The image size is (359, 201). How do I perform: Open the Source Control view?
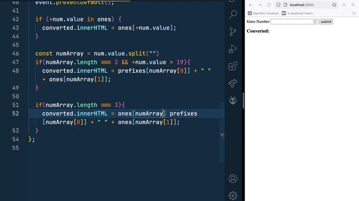(x=233, y=32)
